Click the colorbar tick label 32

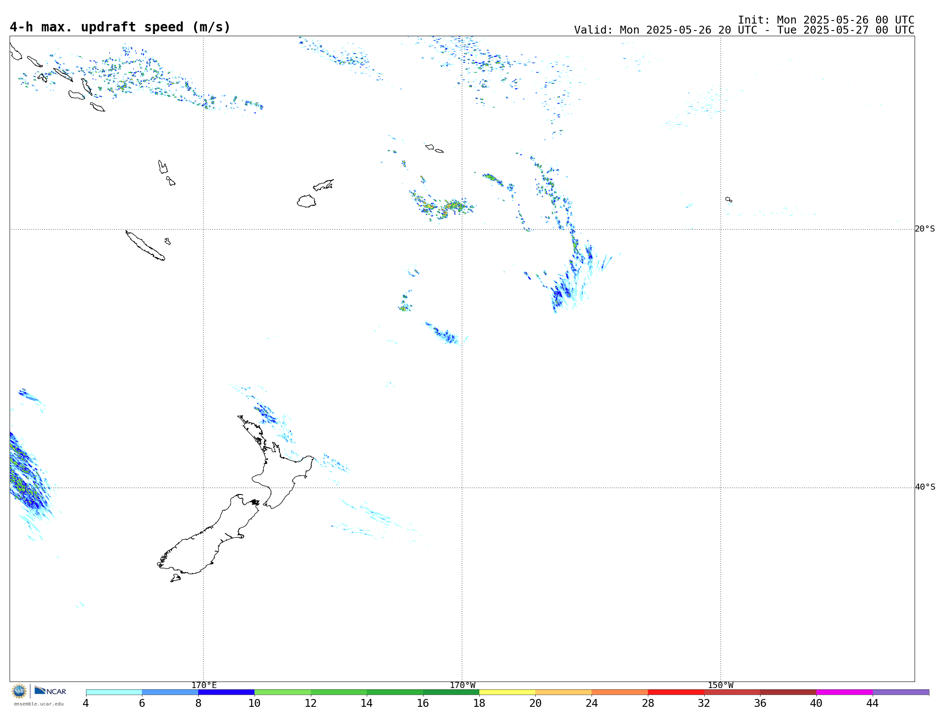tap(704, 703)
